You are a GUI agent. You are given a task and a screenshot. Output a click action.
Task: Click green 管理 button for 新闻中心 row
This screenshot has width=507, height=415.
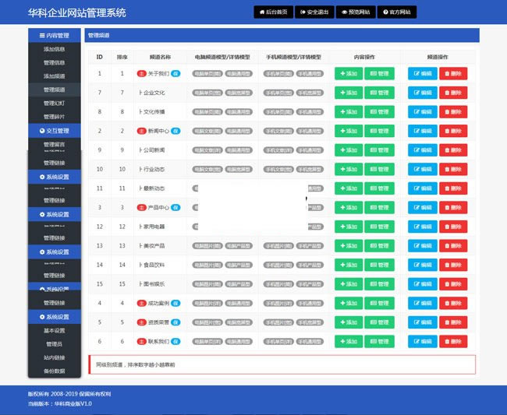point(379,131)
